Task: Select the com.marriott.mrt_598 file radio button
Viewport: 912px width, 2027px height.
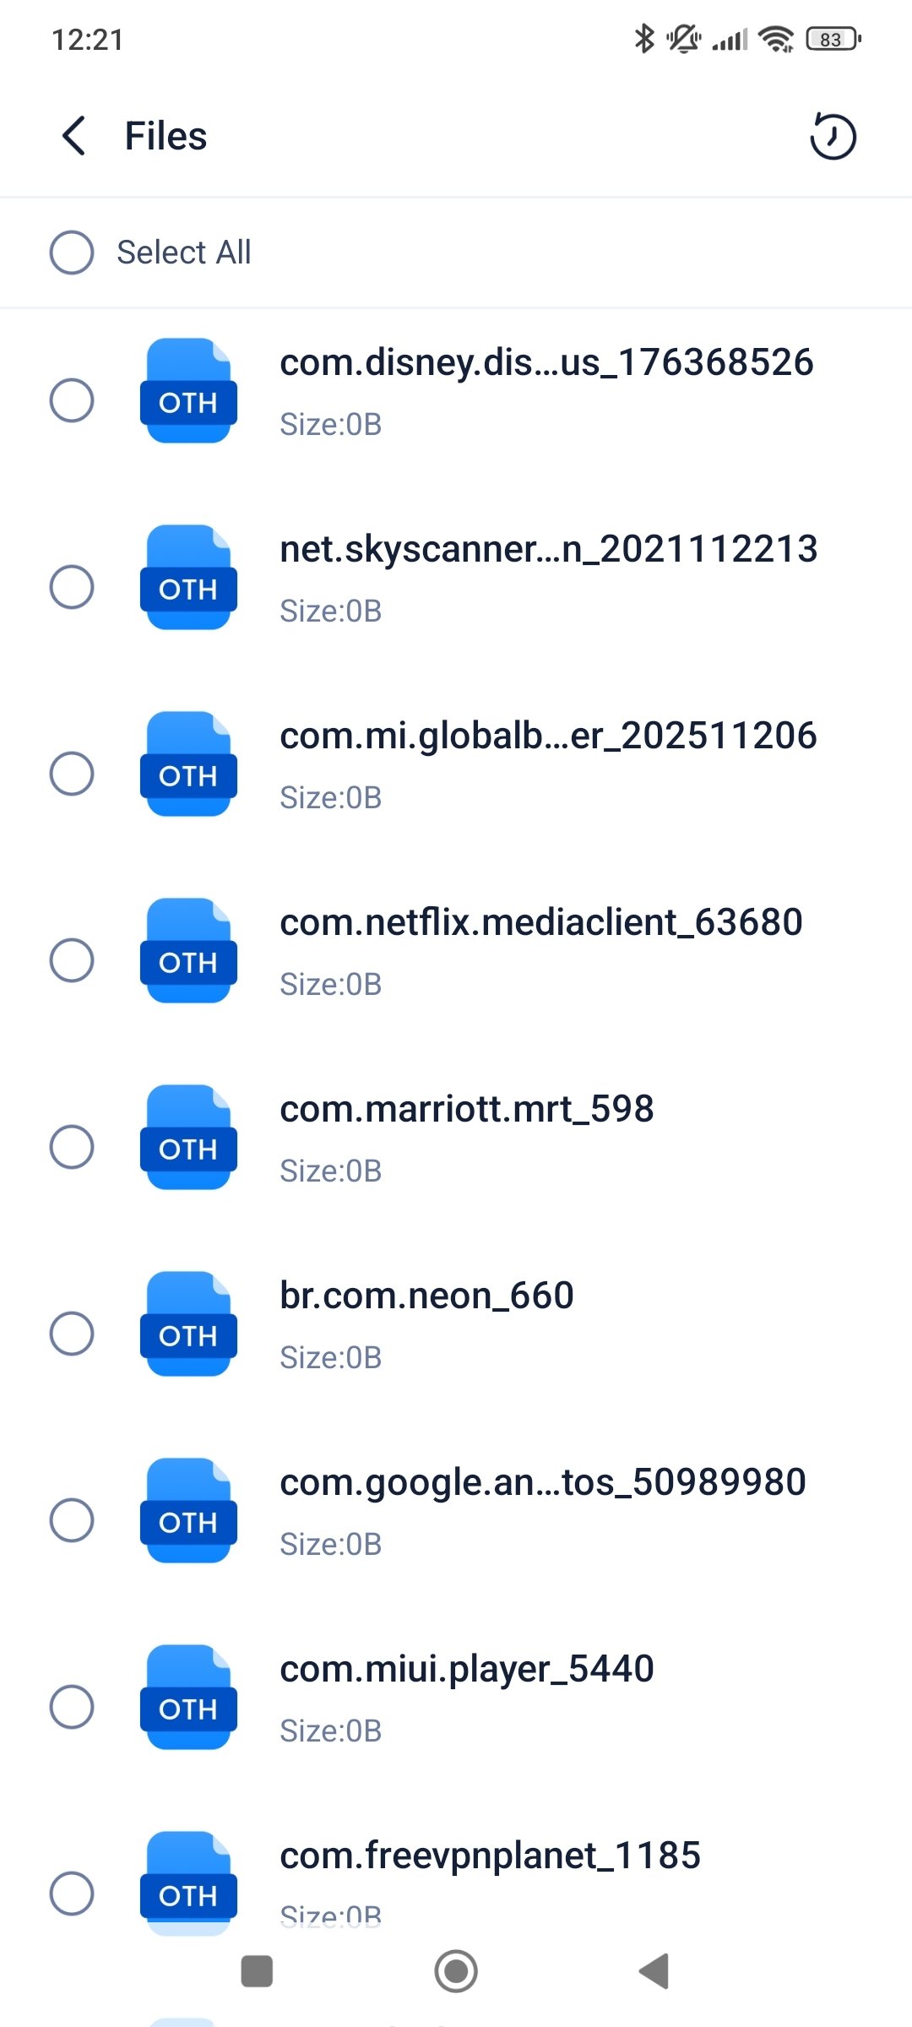Action: (72, 1147)
